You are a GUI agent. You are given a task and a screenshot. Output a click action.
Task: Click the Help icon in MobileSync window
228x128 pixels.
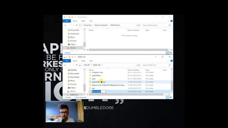pos(172,21)
